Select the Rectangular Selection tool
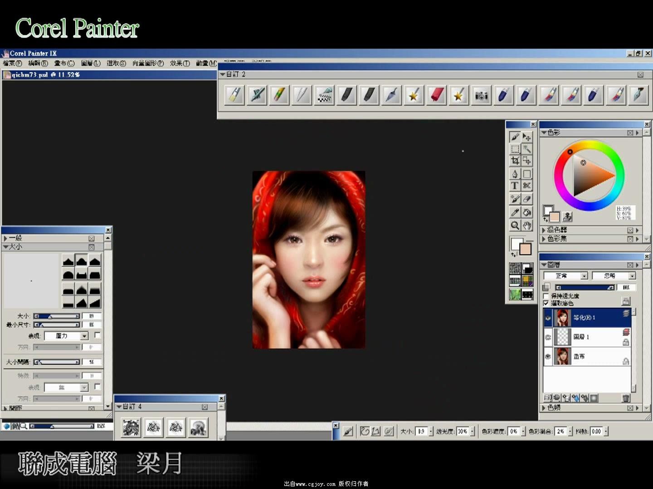Viewport: 653px width, 489px height. click(x=515, y=149)
